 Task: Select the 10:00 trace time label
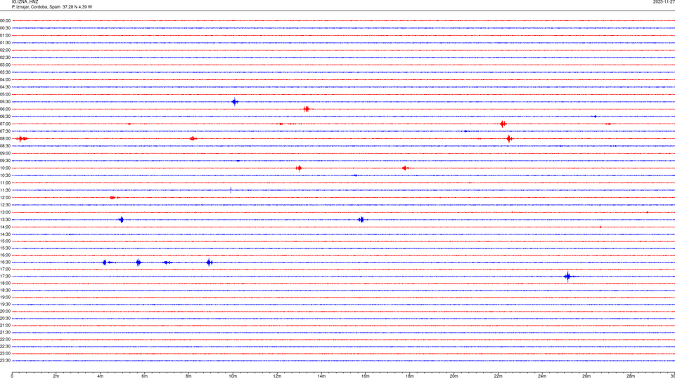[5, 168]
